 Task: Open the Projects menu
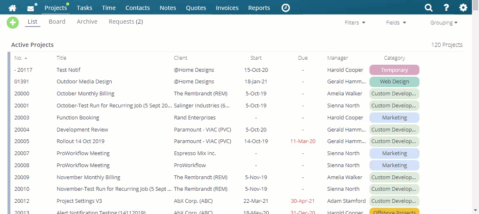pos(55,8)
